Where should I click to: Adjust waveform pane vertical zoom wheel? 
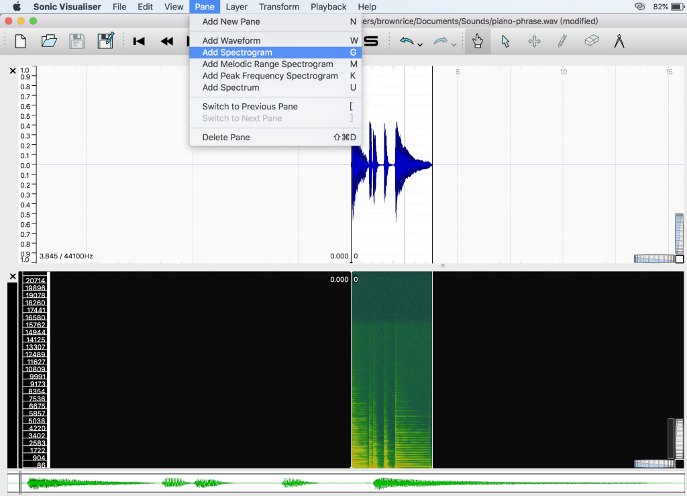coord(679,234)
